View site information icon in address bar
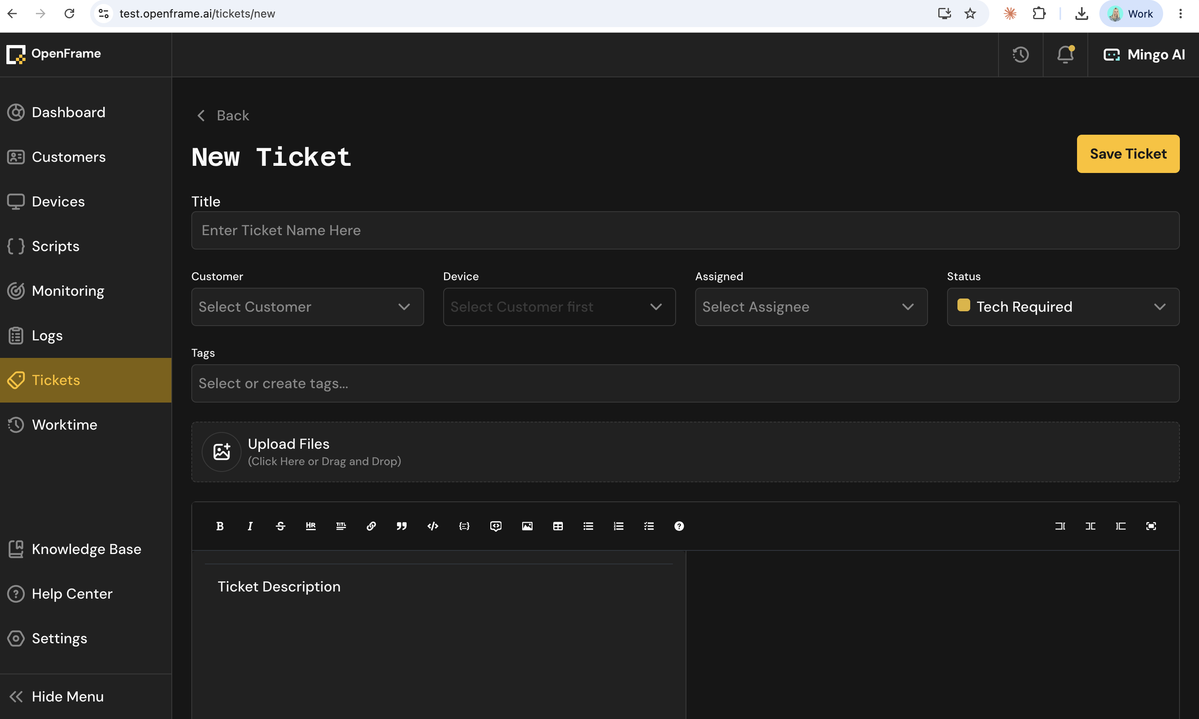The image size is (1199, 719). click(x=104, y=14)
